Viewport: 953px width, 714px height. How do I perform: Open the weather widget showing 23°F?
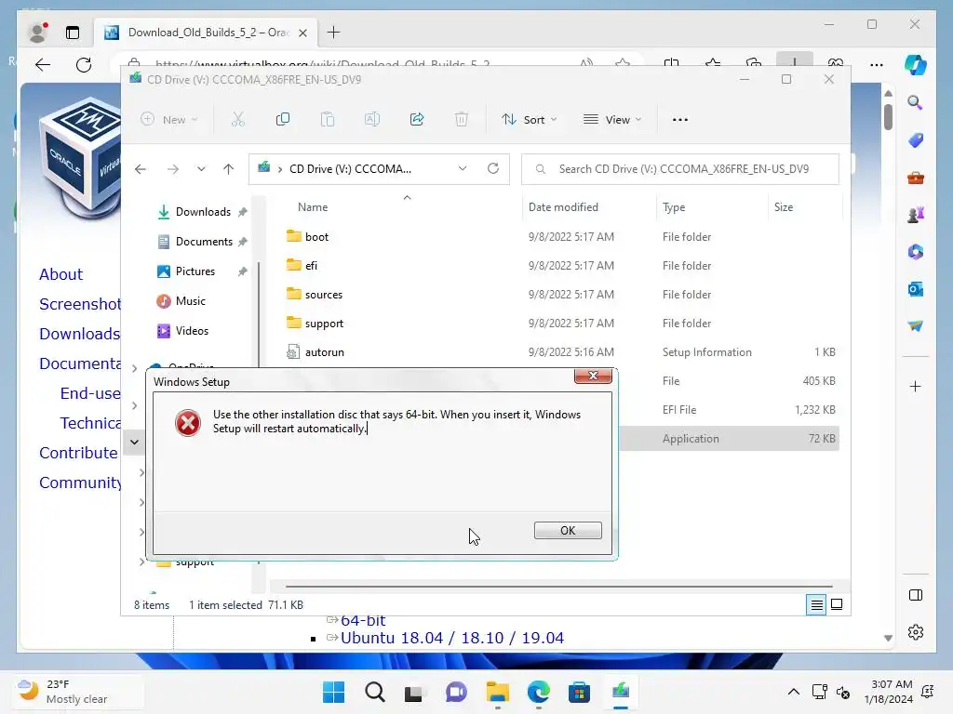[78, 692]
